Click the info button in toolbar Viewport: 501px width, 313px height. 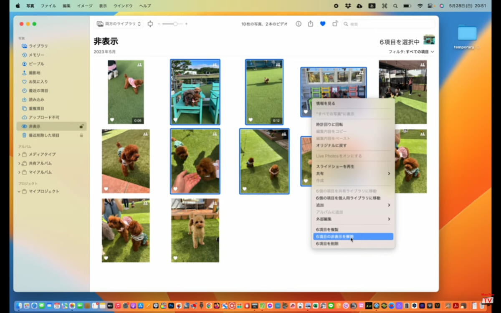pyautogui.click(x=299, y=24)
